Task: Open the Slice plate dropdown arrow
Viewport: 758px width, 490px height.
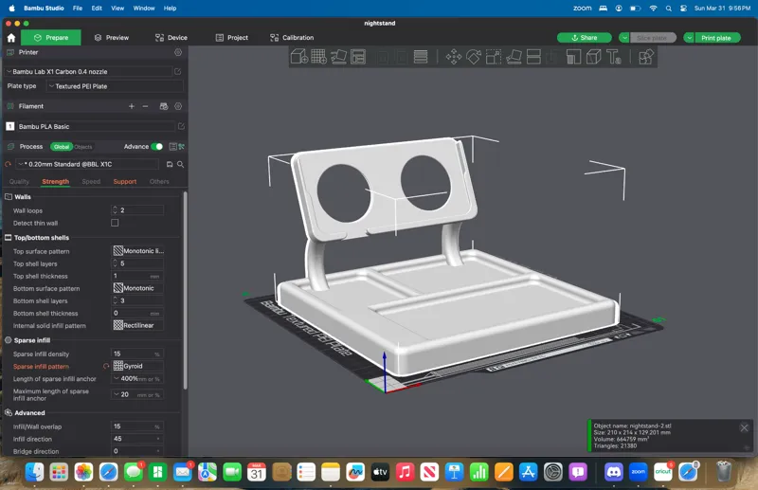Action: 624,38
